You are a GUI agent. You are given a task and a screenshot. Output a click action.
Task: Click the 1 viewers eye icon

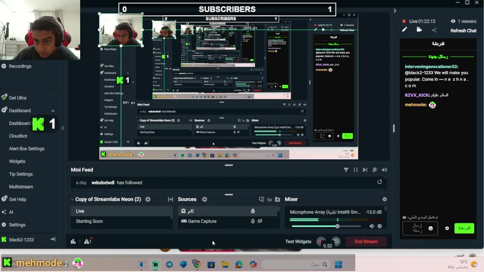tap(453, 22)
